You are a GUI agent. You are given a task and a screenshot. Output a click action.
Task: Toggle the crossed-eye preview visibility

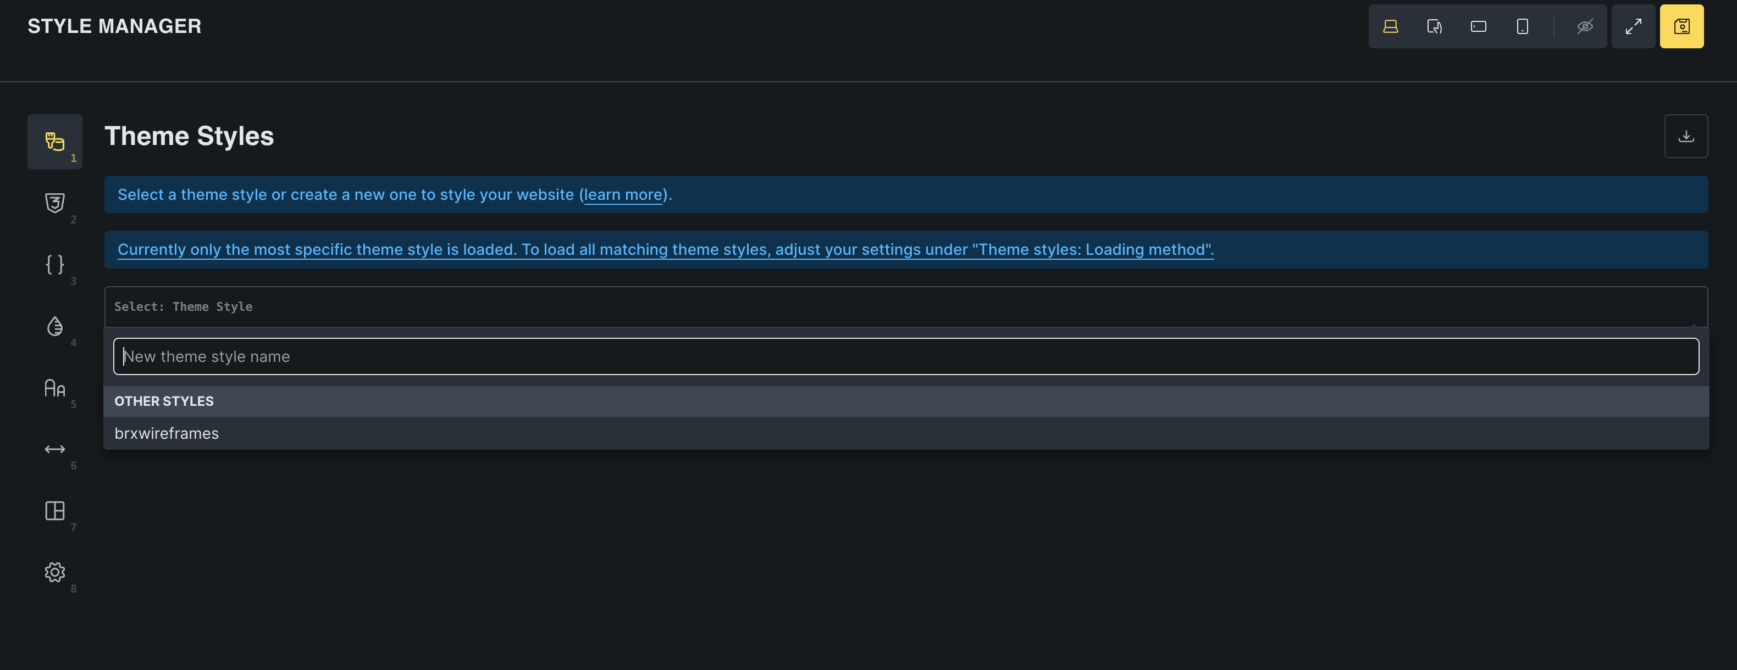coord(1585,26)
